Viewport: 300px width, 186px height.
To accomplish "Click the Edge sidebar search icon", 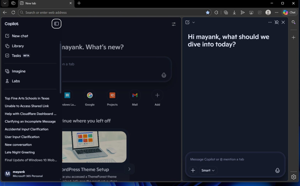I will coord(293,22).
